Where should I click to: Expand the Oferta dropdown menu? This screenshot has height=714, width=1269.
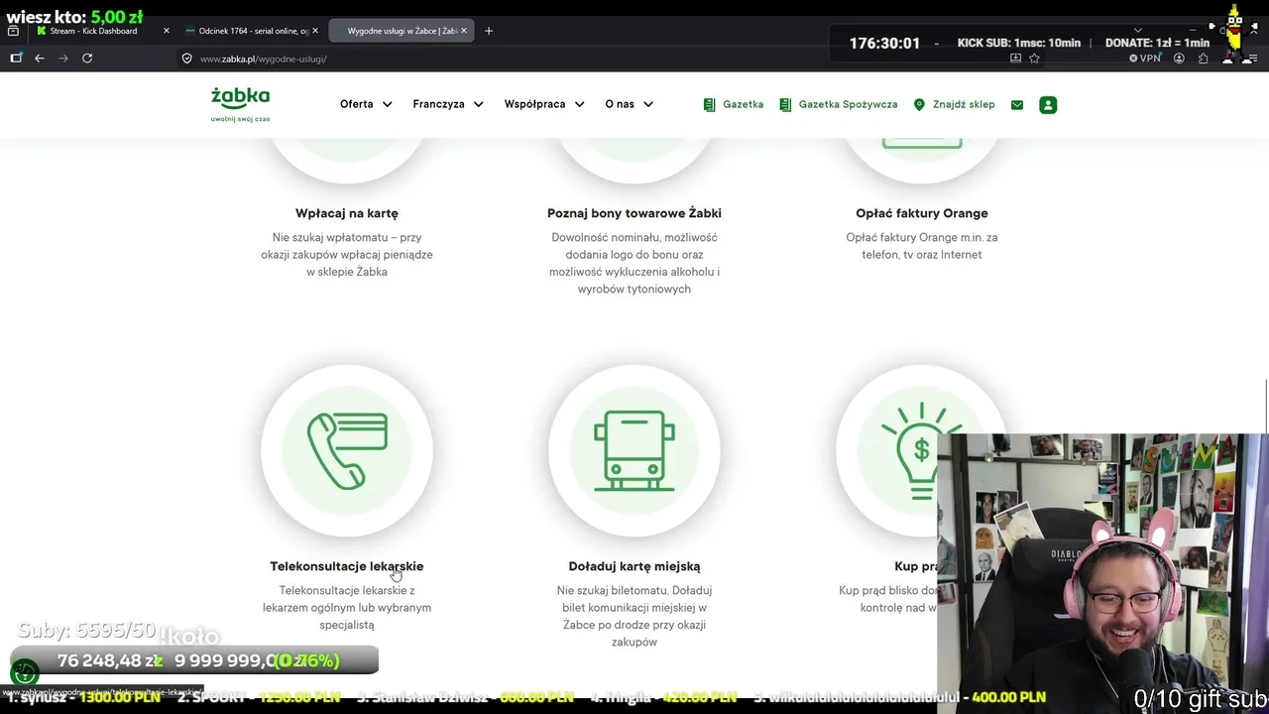[366, 104]
